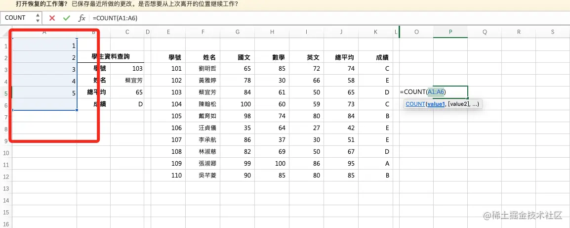Viewport: 570px width, 228px height.
Task: Select column H header
Action: click(x=272, y=32)
